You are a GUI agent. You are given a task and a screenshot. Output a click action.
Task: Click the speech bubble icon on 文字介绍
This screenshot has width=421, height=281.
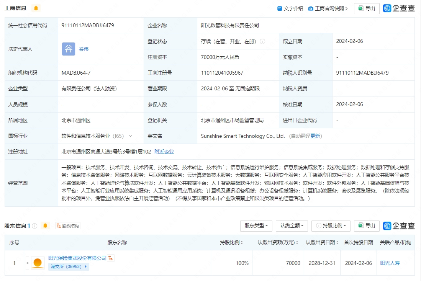coord(280,8)
